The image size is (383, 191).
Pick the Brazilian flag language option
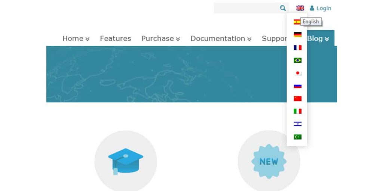pos(297,60)
